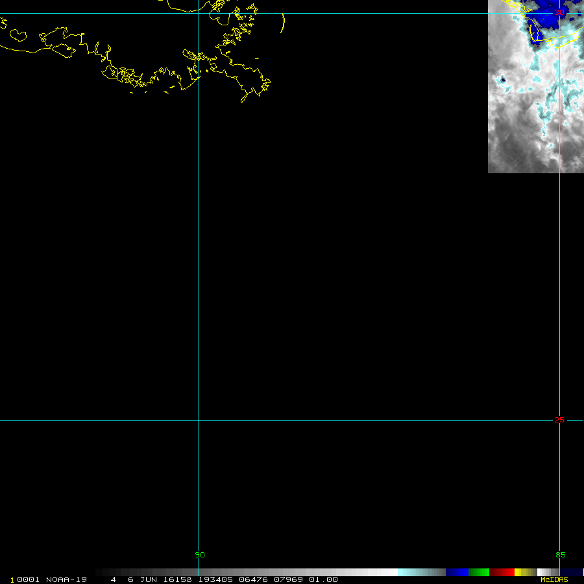Viewport: 584px width, 584px height.
Task: Select the yellow segment of the color bar
Action: (x=520, y=572)
